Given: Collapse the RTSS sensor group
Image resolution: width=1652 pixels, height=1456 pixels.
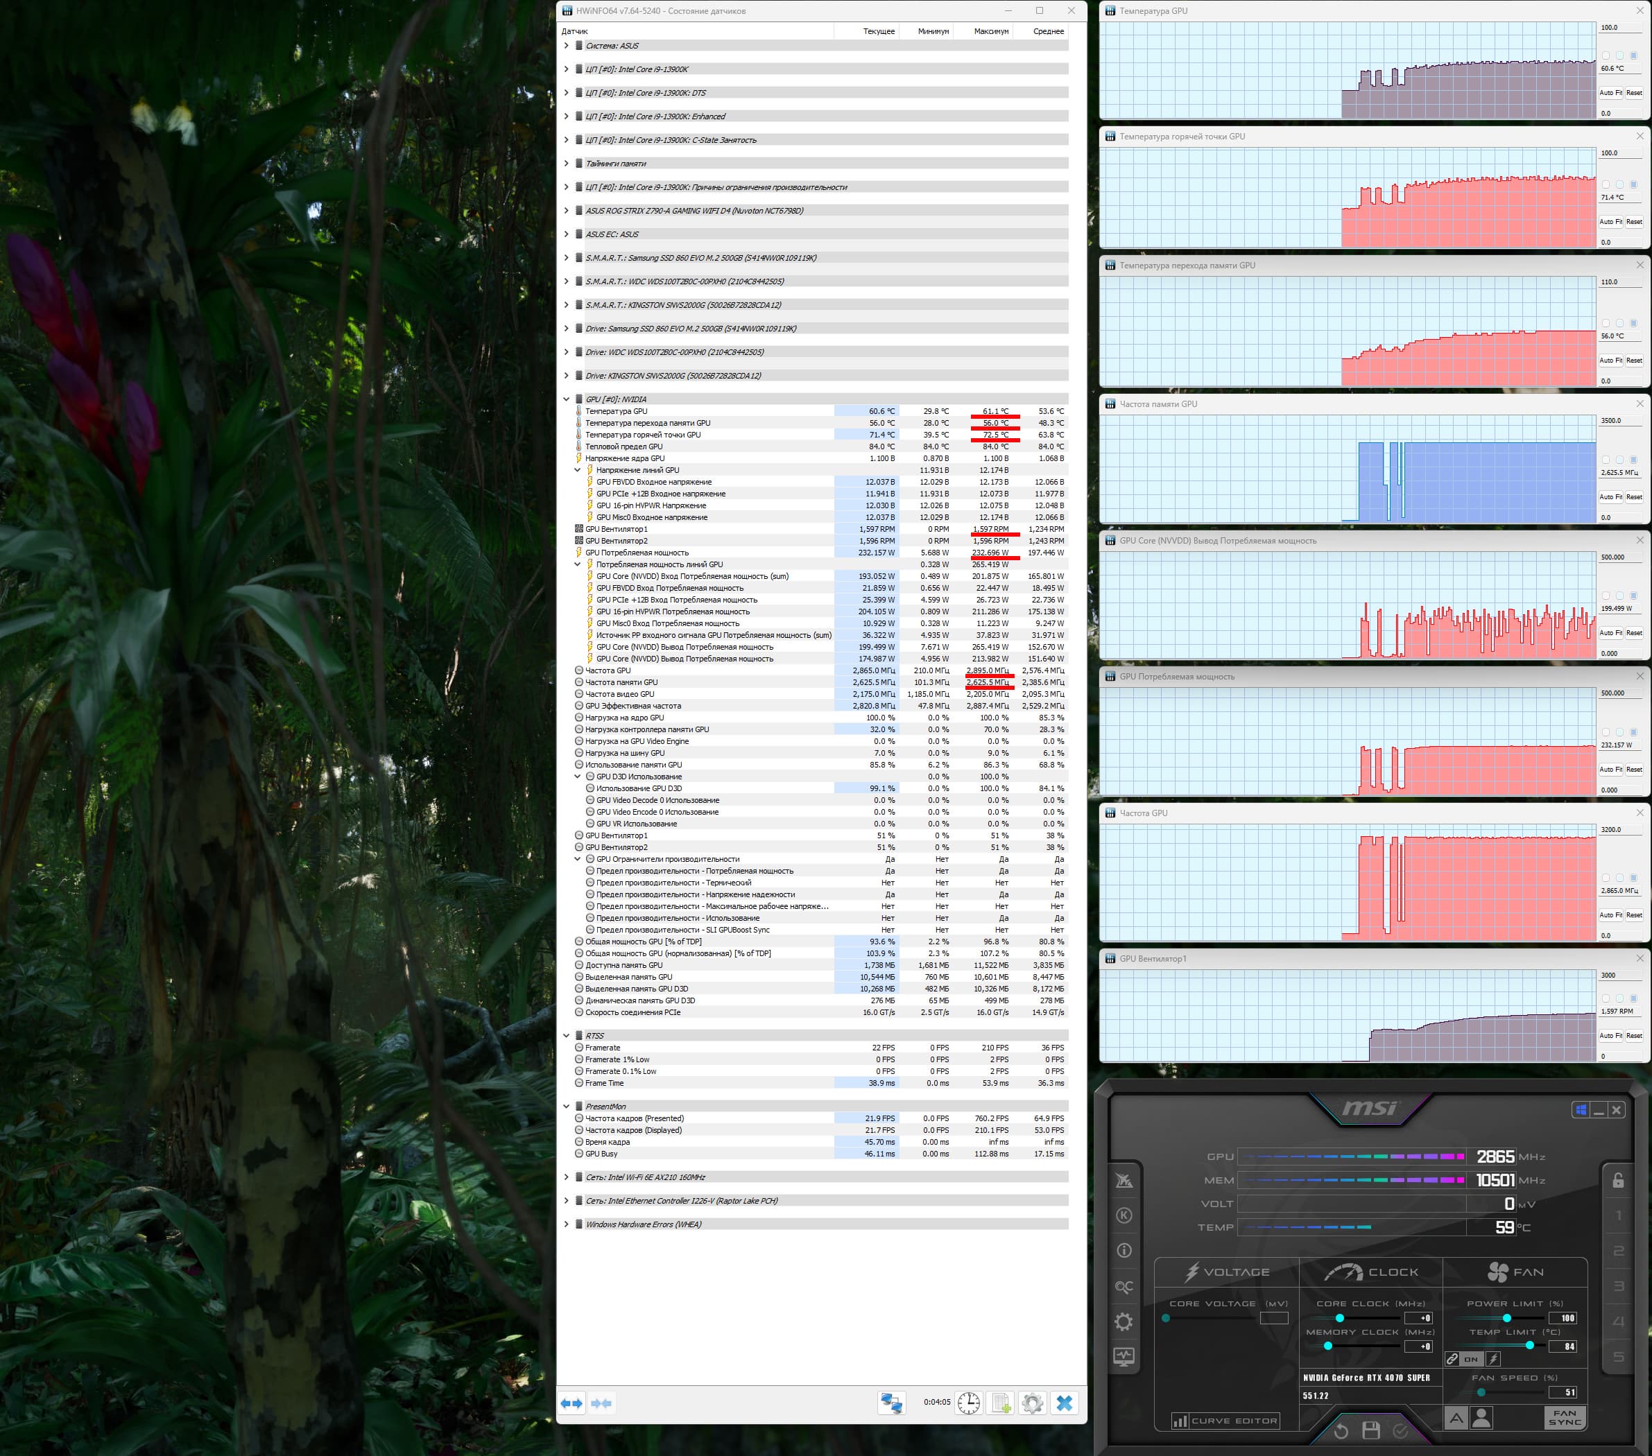Looking at the screenshot, I should 566,1036.
